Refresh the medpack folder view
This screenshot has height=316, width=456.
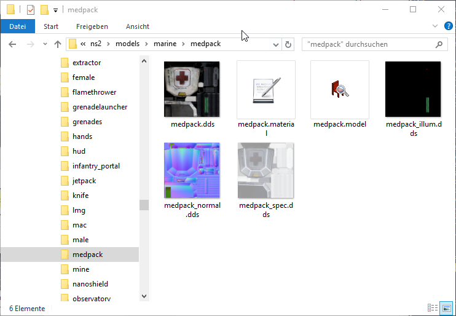(x=288, y=44)
